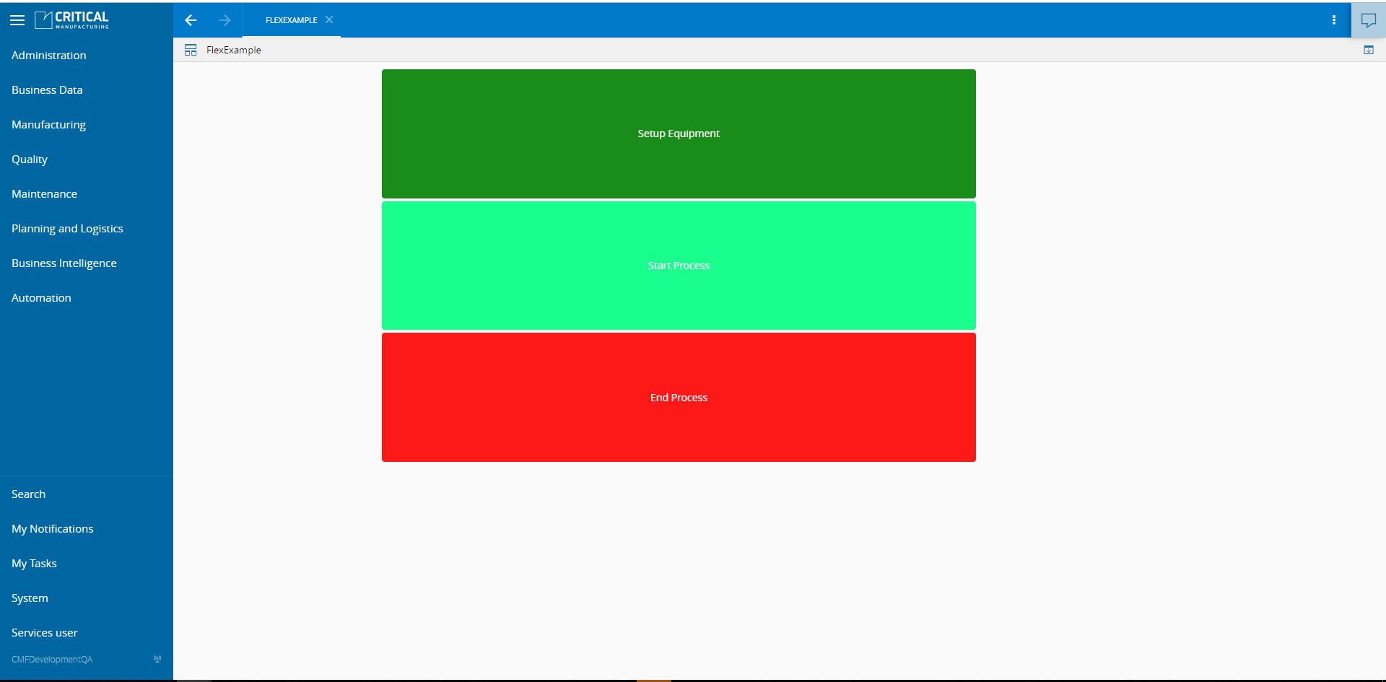Toggle the hamburger menu icon
Image resolution: width=1386 pixels, height=682 pixels.
[17, 20]
